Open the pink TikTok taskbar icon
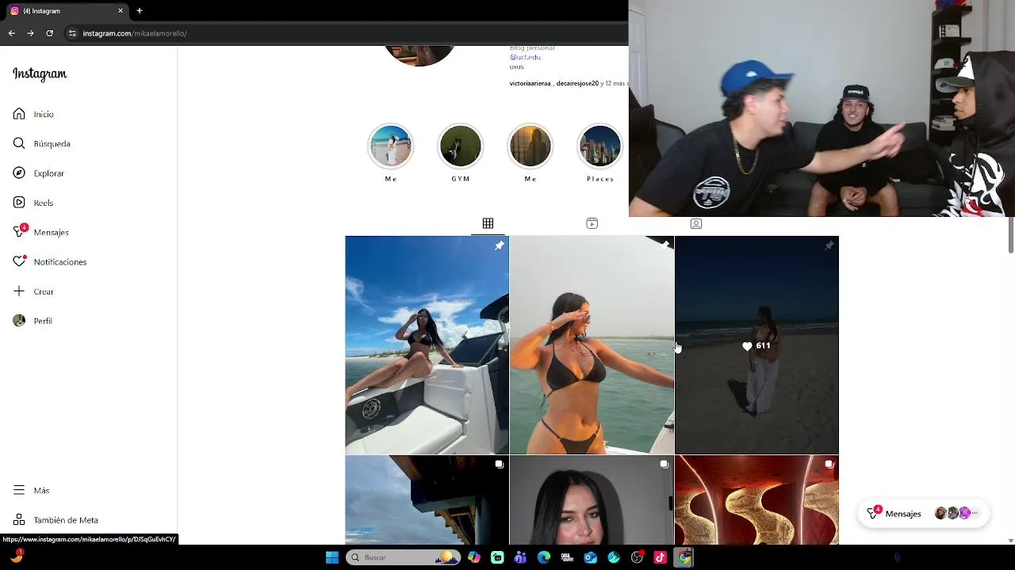Viewport: 1015px width, 570px height. click(660, 557)
